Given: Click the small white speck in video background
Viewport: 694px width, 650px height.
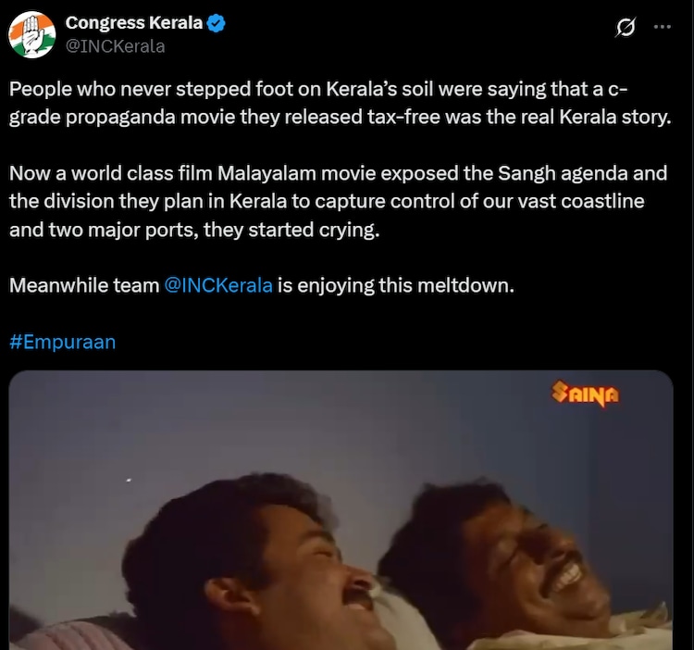Looking at the screenshot, I should (x=129, y=480).
